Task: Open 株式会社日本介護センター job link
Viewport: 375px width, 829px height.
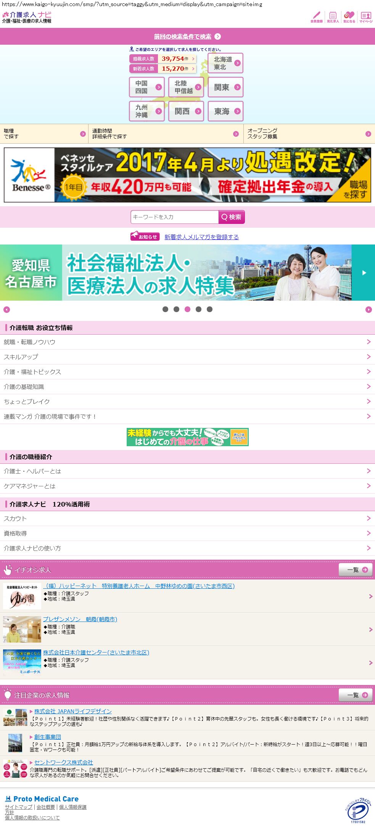Action: click(x=96, y=652)
